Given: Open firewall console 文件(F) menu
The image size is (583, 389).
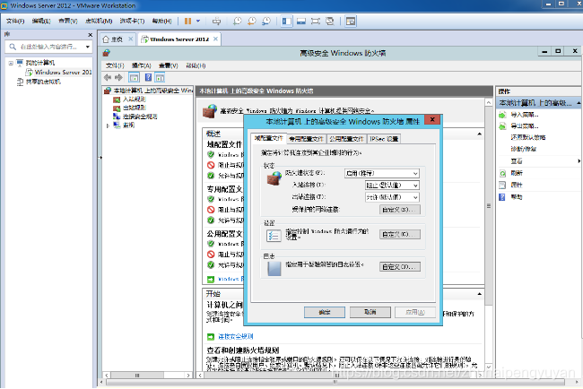Looking at the screenshot, I should click(x=115, y=65).
